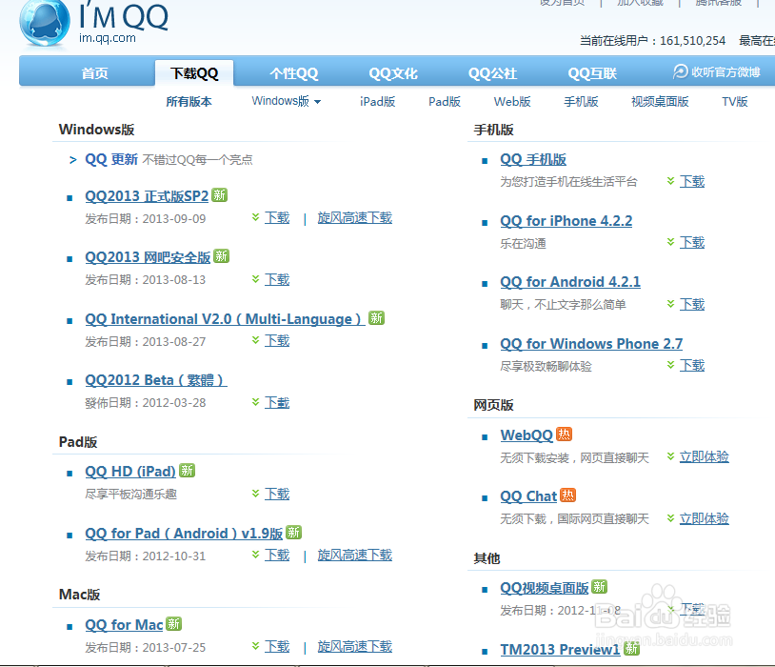Click the green 新 badge next to QQ2013 网吧安全版
Viewport: 775px width, 667px height.
point(222,256)
